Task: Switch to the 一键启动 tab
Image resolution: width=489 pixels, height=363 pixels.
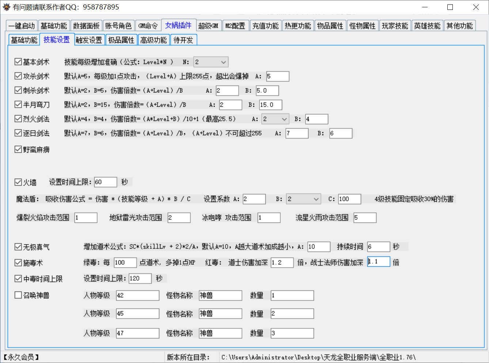Action: coord(22,26)
